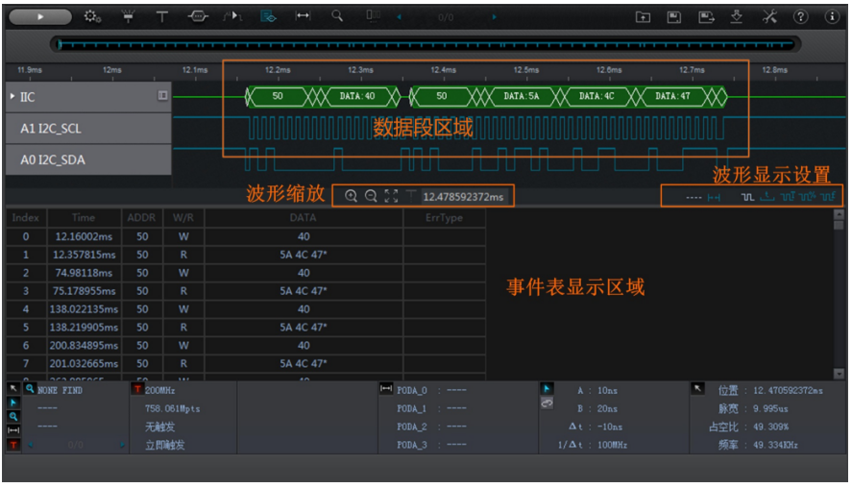852x488 pixels.
Task: Open device settings gear icon
Action: pos(92,17)
